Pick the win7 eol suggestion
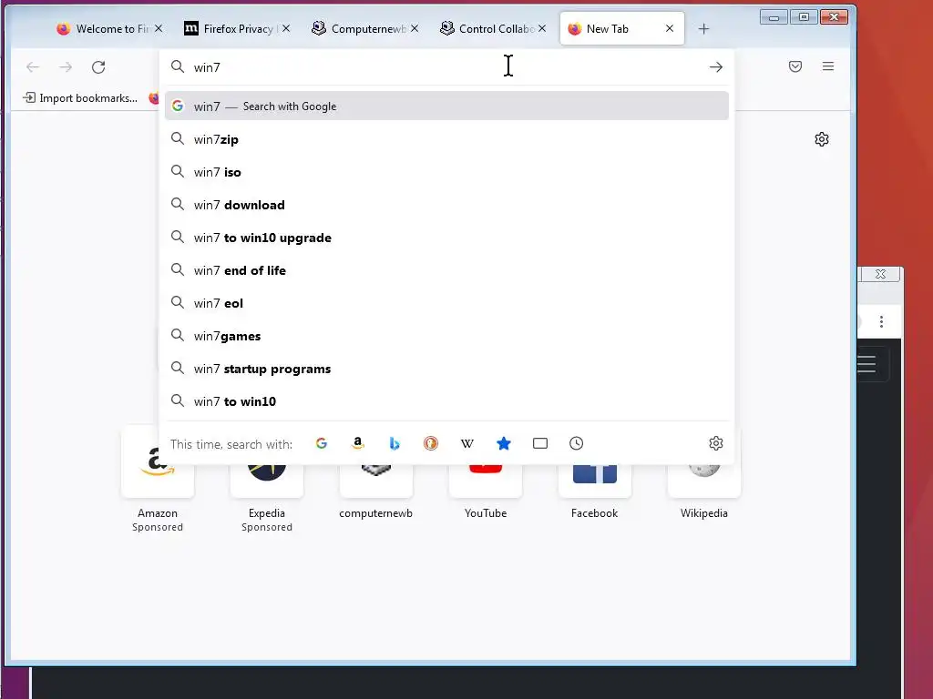The image size is (933, 699). point(446,302)
